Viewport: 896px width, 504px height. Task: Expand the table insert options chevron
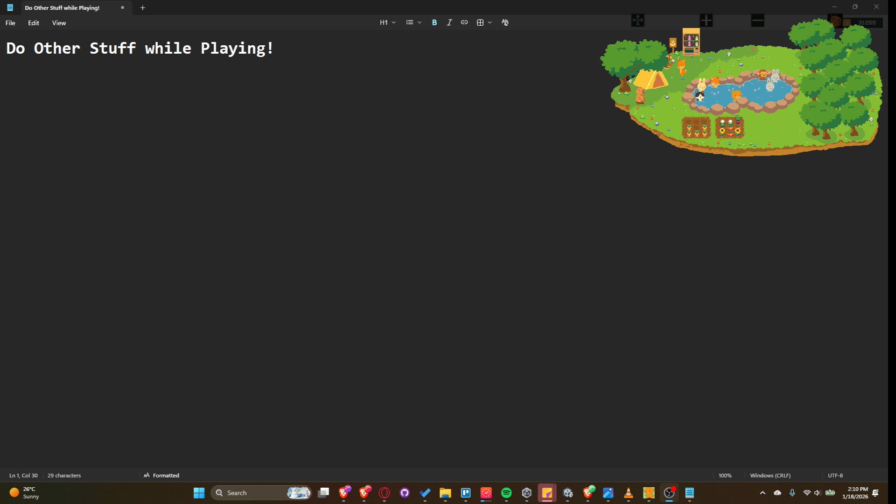coord(490,22)
